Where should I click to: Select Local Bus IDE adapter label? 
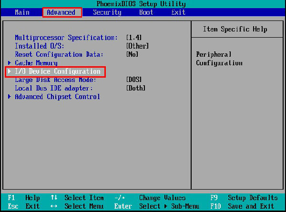54,88
